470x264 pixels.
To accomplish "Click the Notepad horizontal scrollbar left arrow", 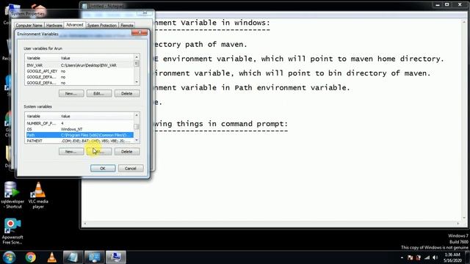I will click(x=85, y=224).
